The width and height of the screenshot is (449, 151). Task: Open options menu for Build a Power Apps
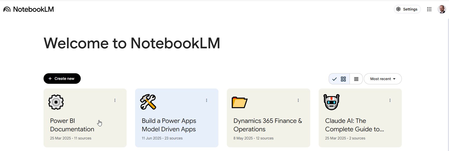click(207, 100)
